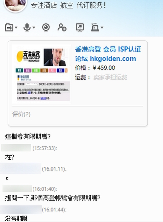Open the 评价(2) reviews link

(21, 114)
